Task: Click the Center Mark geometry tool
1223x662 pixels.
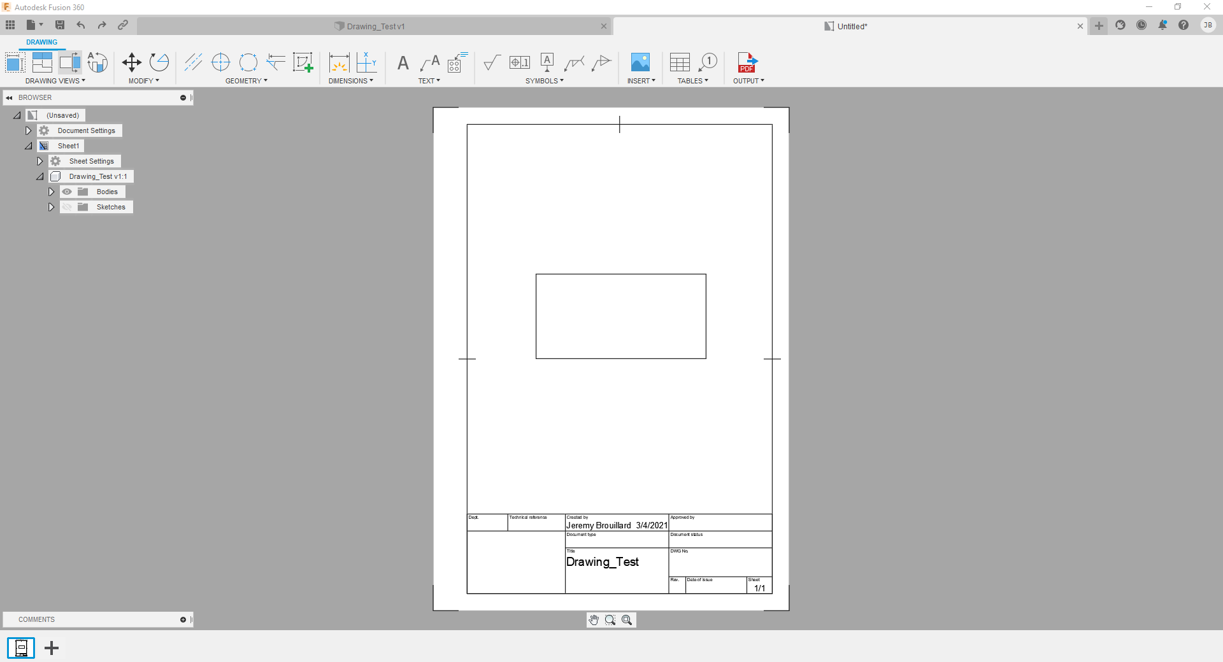Action: pos(220,62)
